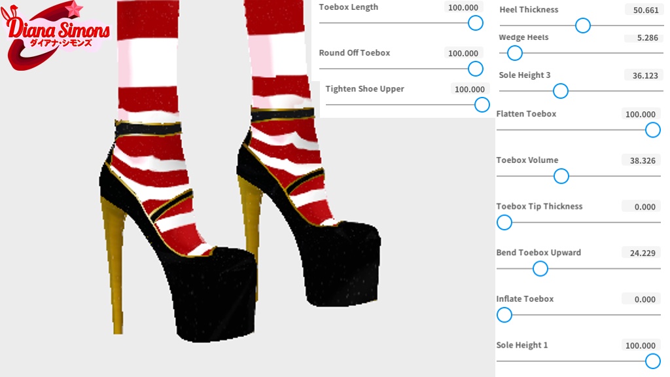Click the Inflate Toebox value field
The height and width of the screenshot is (377, 670).
coord(643,299)
